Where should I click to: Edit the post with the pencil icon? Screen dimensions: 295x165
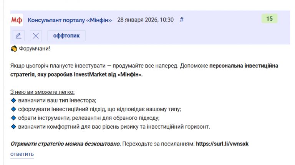point(18,36)
